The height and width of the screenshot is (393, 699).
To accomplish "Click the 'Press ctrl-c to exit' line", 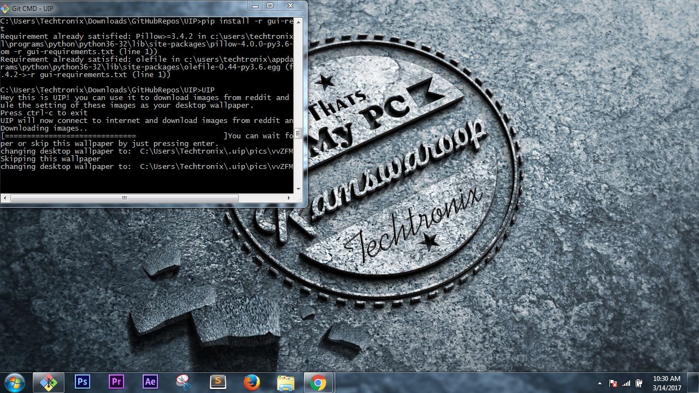I will pyautogui.click(x=44, y=113).
